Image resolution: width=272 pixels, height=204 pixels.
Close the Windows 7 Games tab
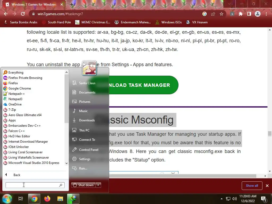click(62, 5)
